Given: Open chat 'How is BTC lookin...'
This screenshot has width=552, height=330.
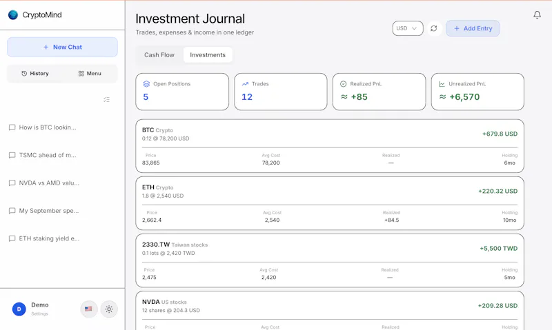Looking at the screenshot, I should click(x=48, y=127).
